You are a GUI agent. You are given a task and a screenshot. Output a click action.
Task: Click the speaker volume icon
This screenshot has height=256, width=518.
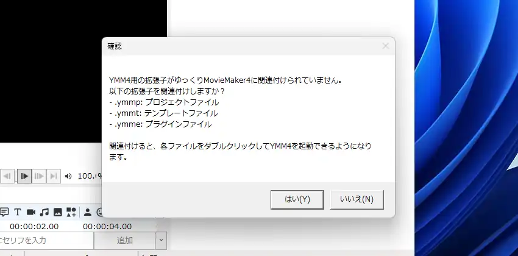(x=68, y=176)
